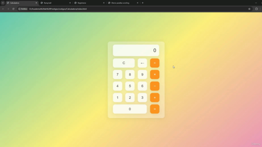Tap the number 6 key
Image resolution: width=262 pixels, height=147 pixels.
(x=142, y=86)
